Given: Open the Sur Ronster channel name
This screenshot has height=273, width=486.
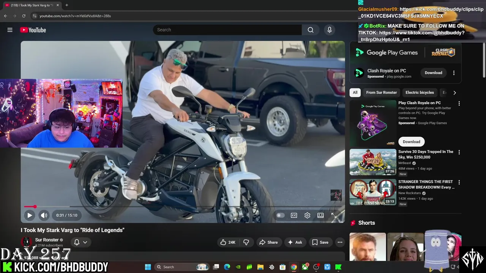Looking at the screenshot, I should pos(47,240).
